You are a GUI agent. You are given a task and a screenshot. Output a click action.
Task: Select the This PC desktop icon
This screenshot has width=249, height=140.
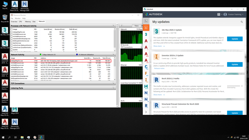click(x=5, y=5)
